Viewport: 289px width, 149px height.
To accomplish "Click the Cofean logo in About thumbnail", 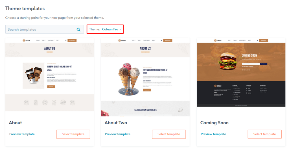I will pos(26,40).
